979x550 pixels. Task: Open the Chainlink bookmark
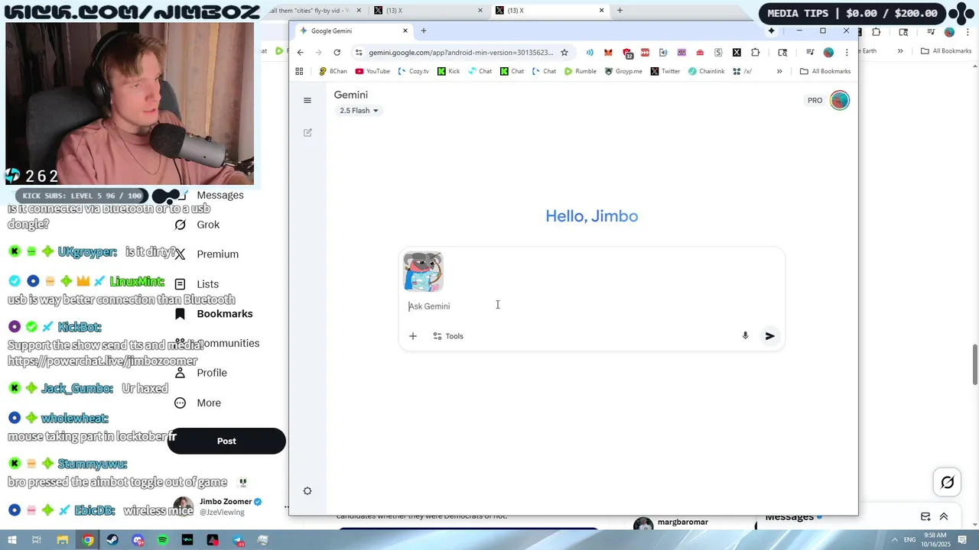coord(706,72)
